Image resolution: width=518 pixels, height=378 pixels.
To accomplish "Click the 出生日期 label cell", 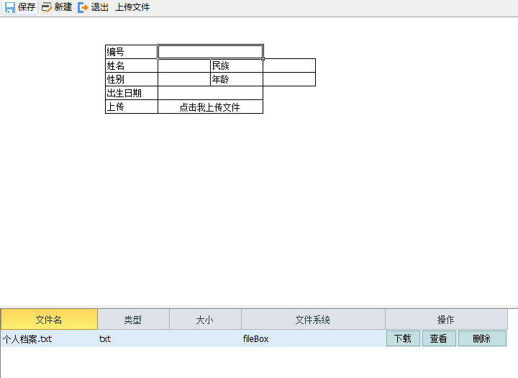I will coord(132,93).
